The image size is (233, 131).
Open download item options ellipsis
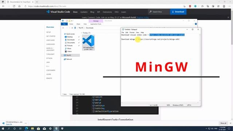pos(26,123)
